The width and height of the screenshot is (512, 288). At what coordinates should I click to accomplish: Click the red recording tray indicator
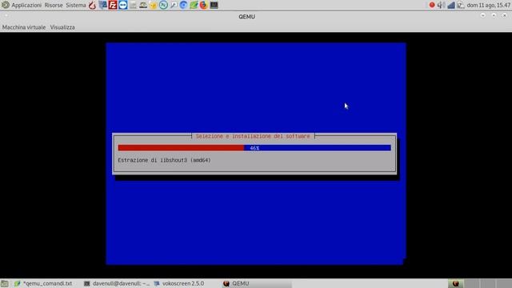[x=432, y=5]
